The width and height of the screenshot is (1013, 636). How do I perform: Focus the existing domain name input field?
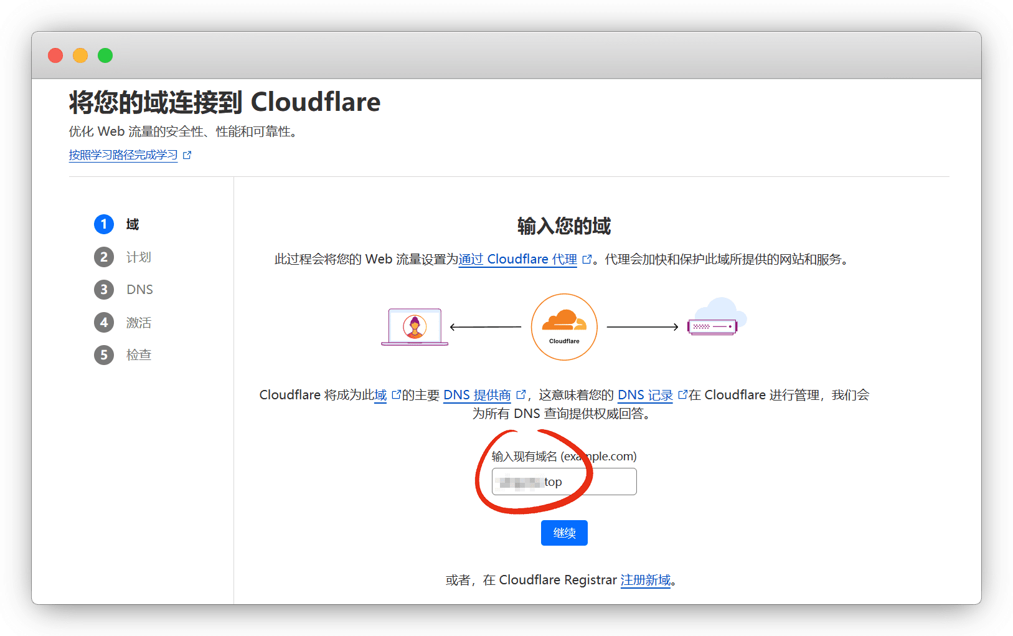click(564, 482)
